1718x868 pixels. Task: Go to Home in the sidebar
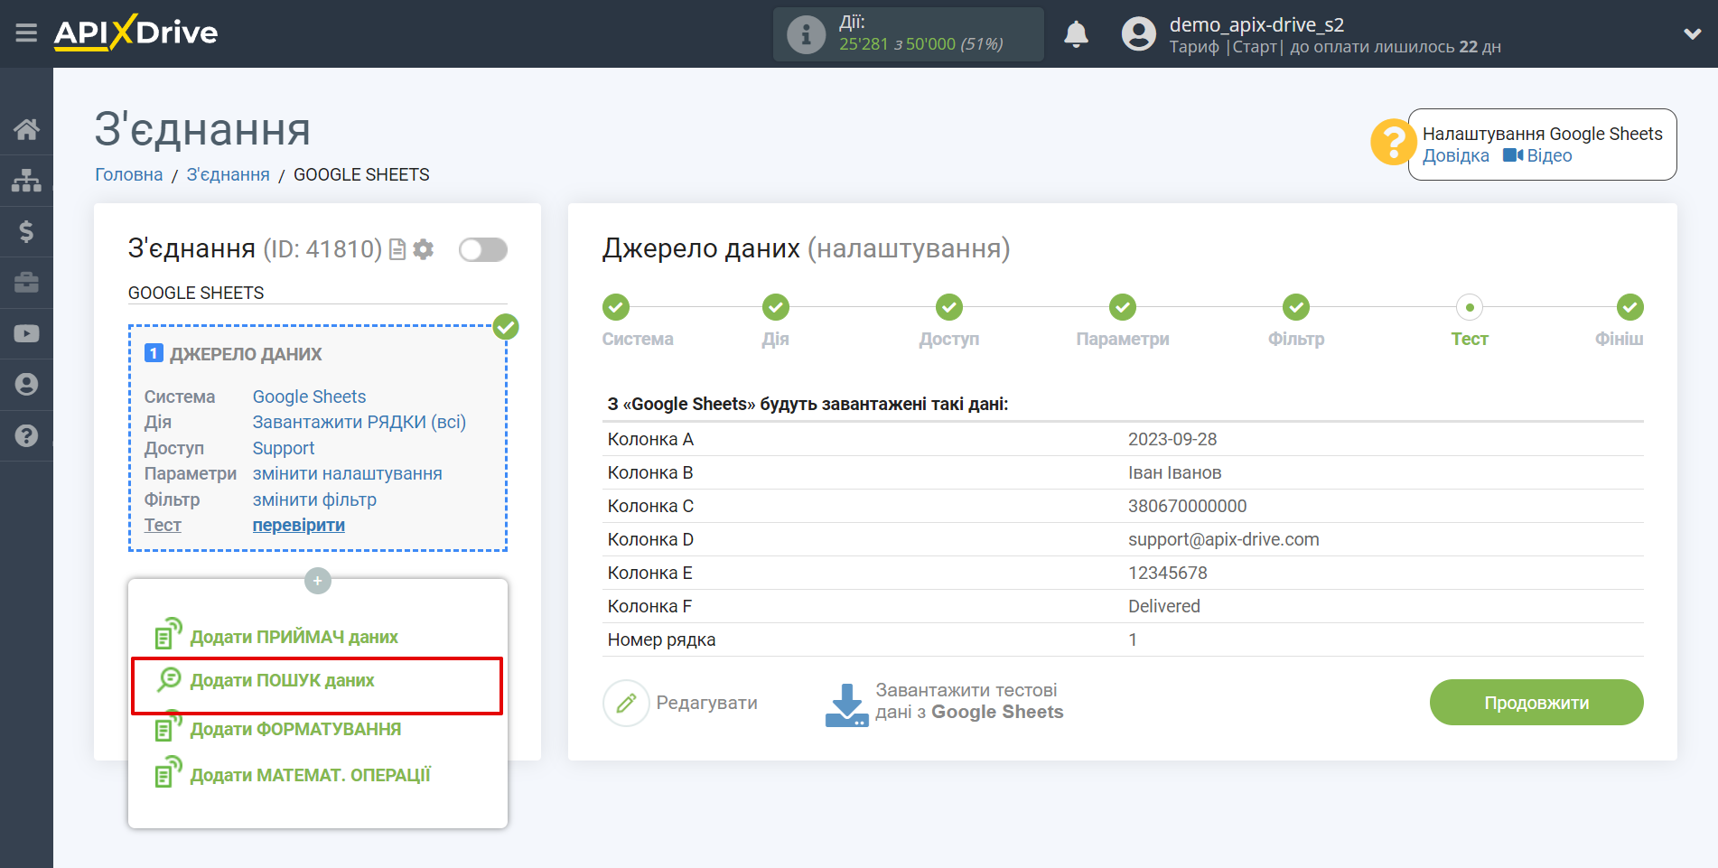26,129
